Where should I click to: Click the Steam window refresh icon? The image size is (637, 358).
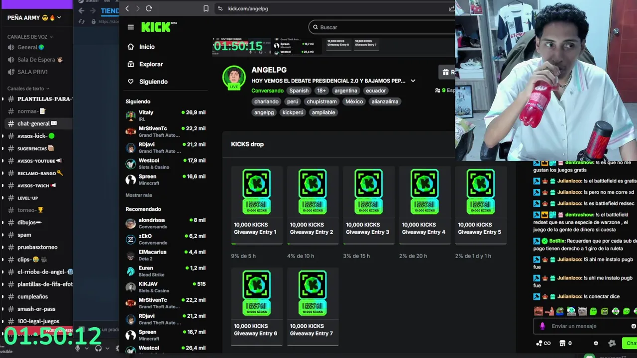click(82, 21)
